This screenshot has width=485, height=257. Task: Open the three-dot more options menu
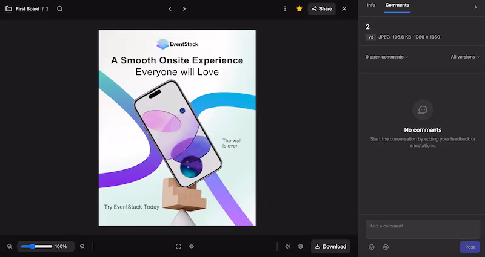(x=285, y=9)
